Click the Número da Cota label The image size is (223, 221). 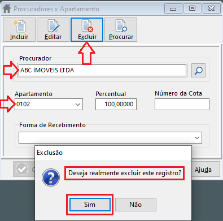pos(178,93)
